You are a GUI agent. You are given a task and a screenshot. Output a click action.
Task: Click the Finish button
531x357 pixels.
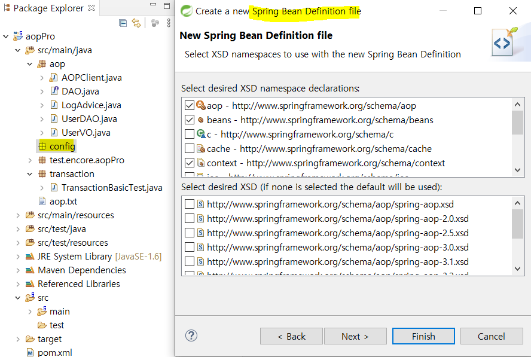(423, 336)
